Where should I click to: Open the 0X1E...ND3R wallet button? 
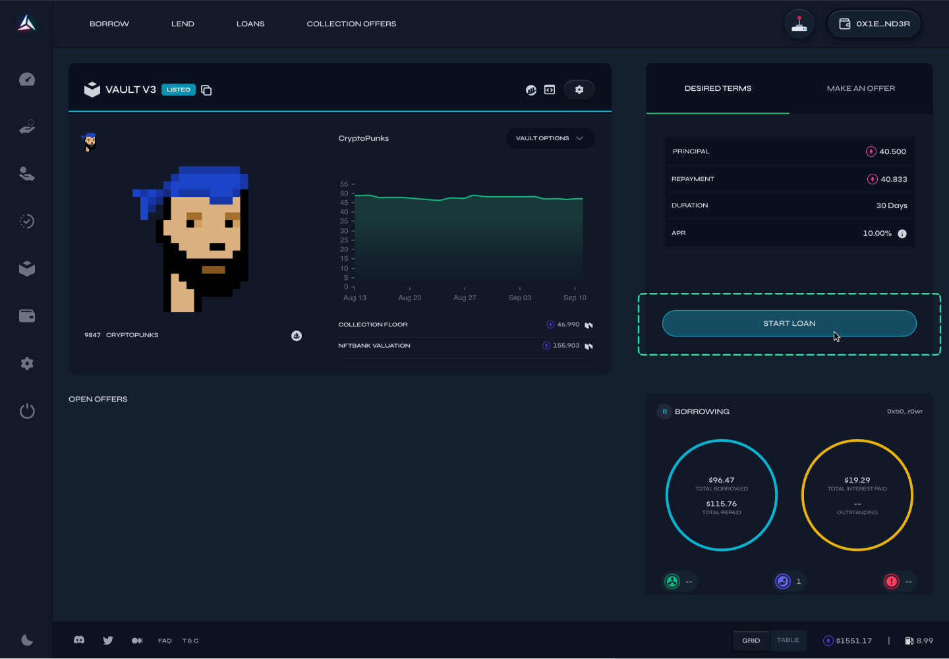[874, 24]
